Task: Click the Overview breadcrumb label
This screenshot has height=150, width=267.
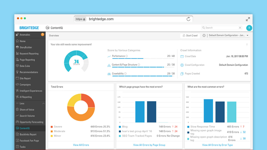Action: click(54, 35)
